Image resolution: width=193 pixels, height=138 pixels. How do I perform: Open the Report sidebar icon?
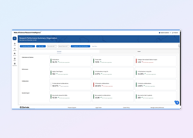15,59
